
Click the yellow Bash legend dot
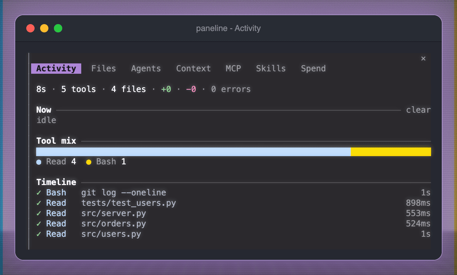point(89,162)
